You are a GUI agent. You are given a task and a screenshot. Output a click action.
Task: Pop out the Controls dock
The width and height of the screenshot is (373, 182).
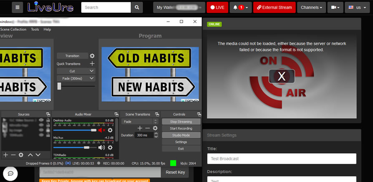[x=199, y=114]
